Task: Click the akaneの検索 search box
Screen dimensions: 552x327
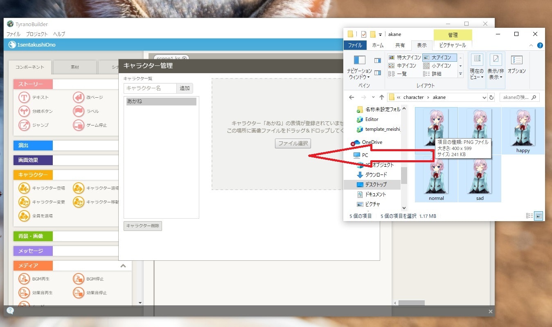Action: [519, 97]
